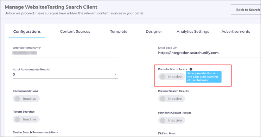Viewport: 261px width, 137px height.
Task: Focus the platform name input field
Action: tap(65, 53)
